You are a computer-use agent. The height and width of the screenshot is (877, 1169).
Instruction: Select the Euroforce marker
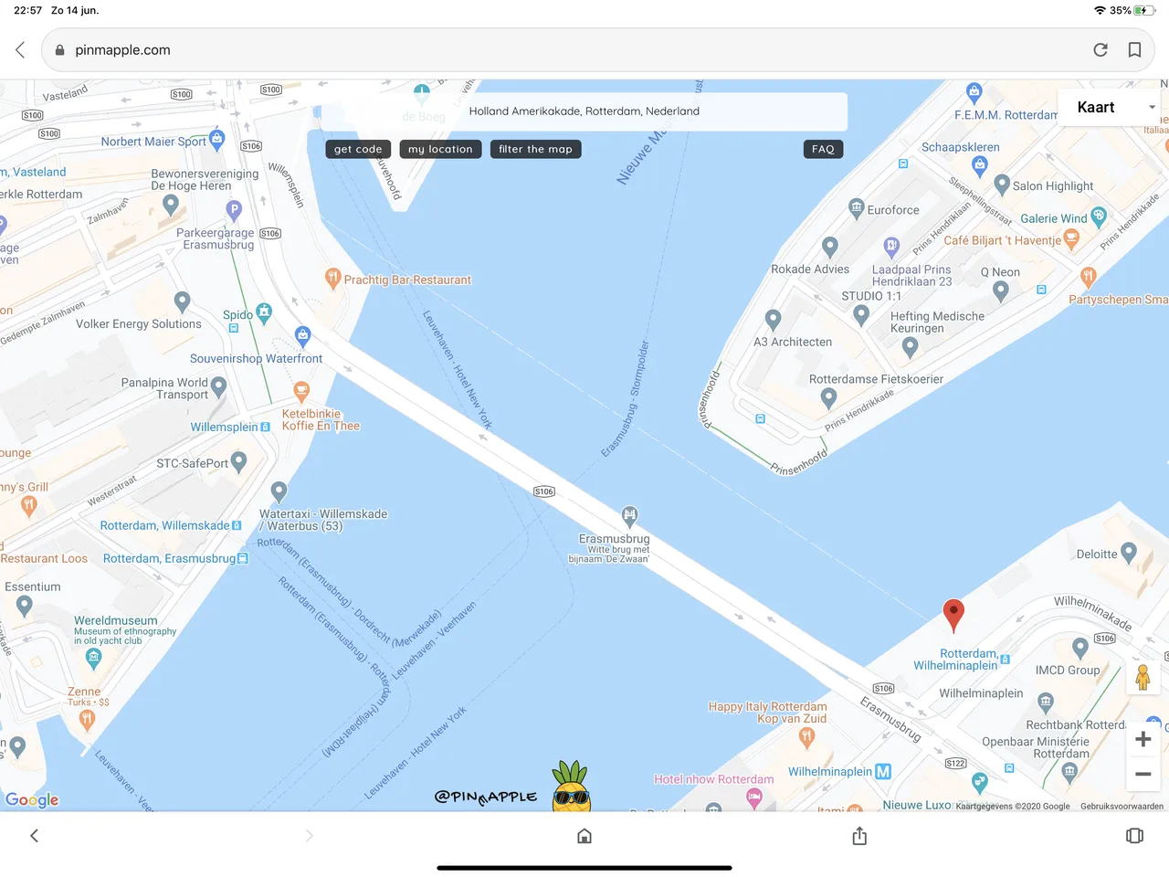pos(856,208)
